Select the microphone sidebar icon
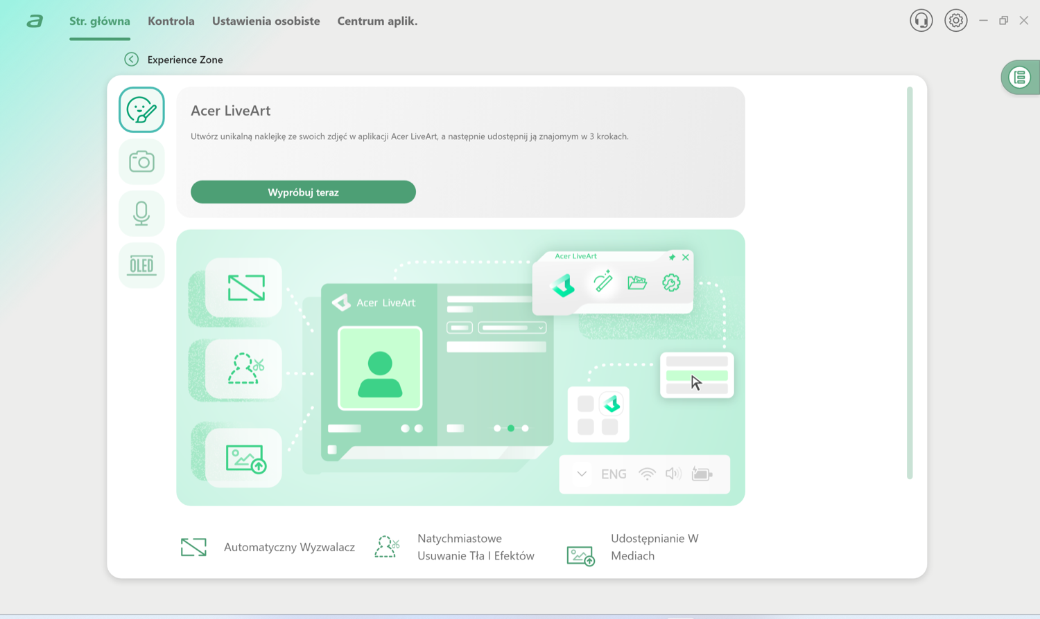The width and height of the screenshot is (1040, 619). click(x=141, y=213)
